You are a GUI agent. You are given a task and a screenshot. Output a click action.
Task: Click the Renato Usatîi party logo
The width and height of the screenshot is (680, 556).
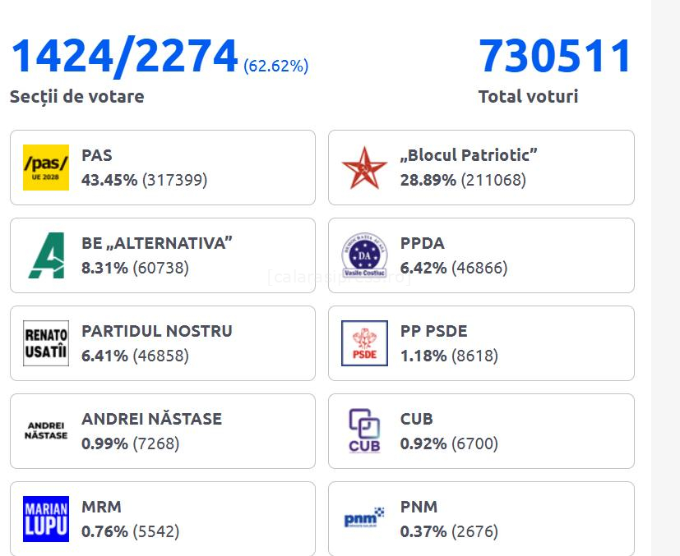(46, 343)
